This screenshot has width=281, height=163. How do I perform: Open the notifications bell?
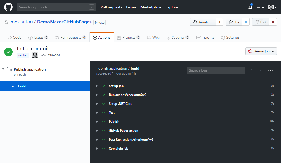250,7
